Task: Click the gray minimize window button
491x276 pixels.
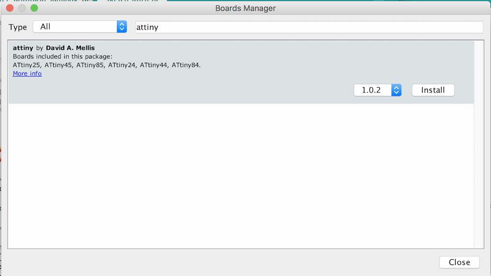Action: pyautogui.click(x=22, y=8)
